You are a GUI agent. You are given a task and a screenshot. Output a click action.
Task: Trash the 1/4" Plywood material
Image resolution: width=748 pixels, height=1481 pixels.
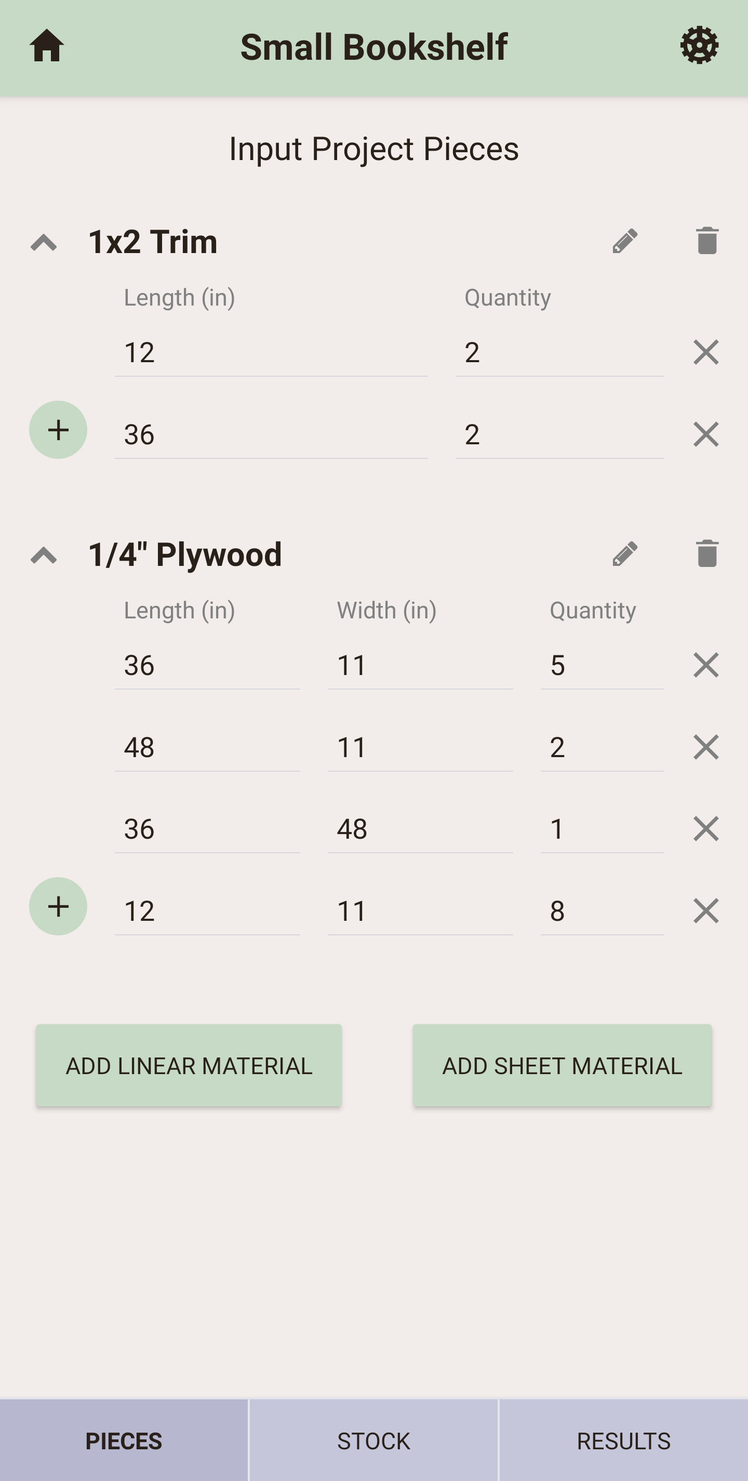tap(707, 553)
